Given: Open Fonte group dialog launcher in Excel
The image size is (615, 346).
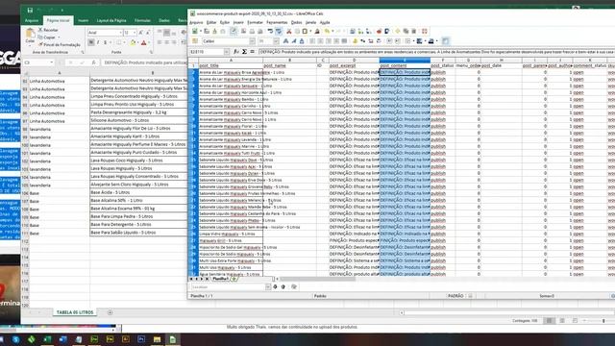Looking at the screenshot, I should 151,52.
